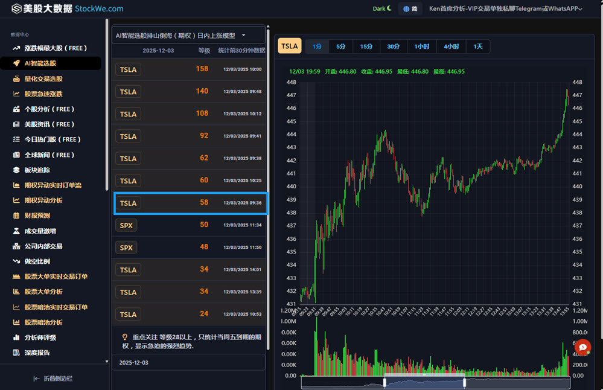Click the org-chart icon for 公司内部交易

tap(17, 246)
